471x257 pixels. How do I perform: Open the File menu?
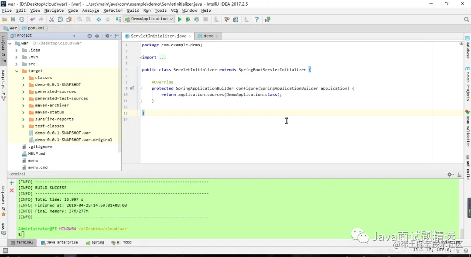click(x=7, y=10)
